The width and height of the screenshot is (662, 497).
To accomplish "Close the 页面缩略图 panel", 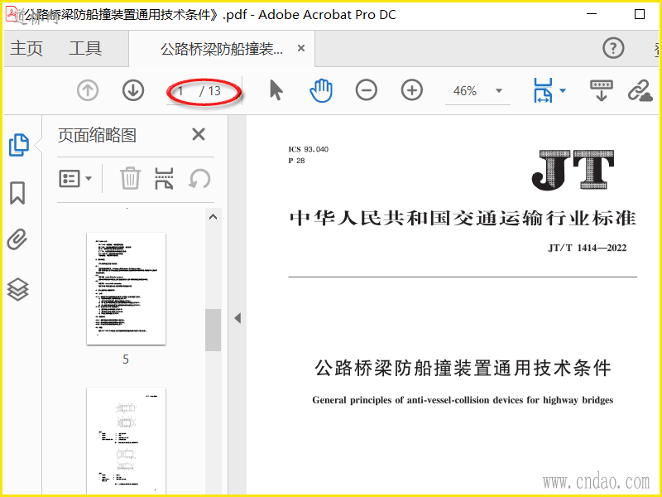I will pyautogui.click(x=199, y=134).
